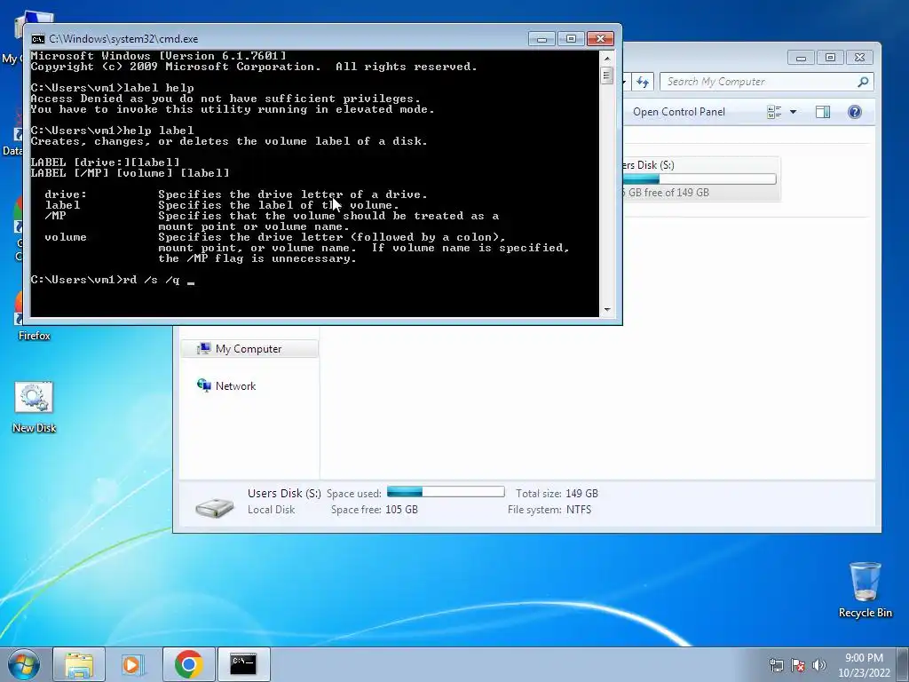Viewport: 909px width, 682px height.
Task: Click the 'File system: NTFS' text
Action: (x=549, y=510)
